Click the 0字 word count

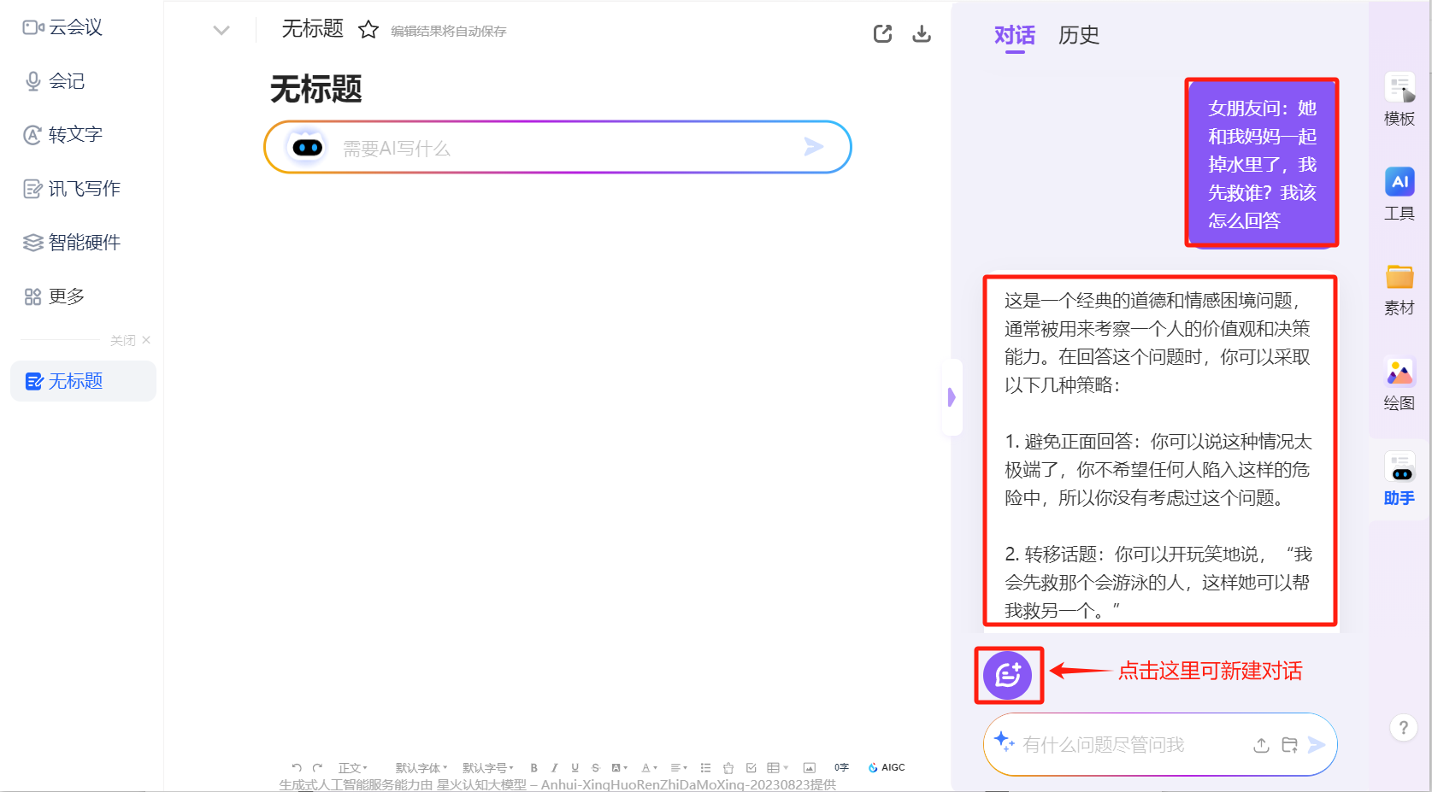(842, 767)
